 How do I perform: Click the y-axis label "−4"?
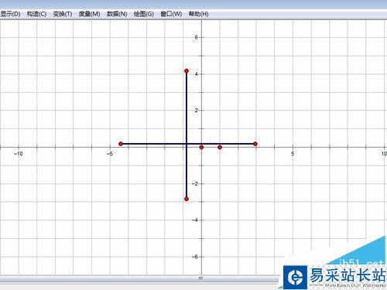click(x=195, y=220)
